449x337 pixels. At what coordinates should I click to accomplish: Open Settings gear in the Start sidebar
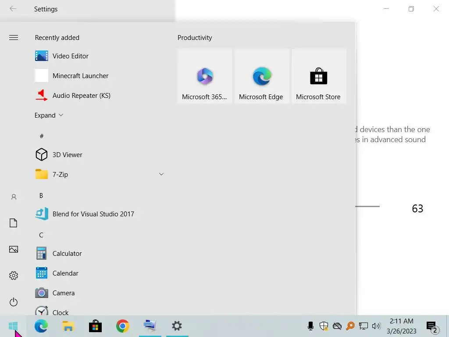14,276
